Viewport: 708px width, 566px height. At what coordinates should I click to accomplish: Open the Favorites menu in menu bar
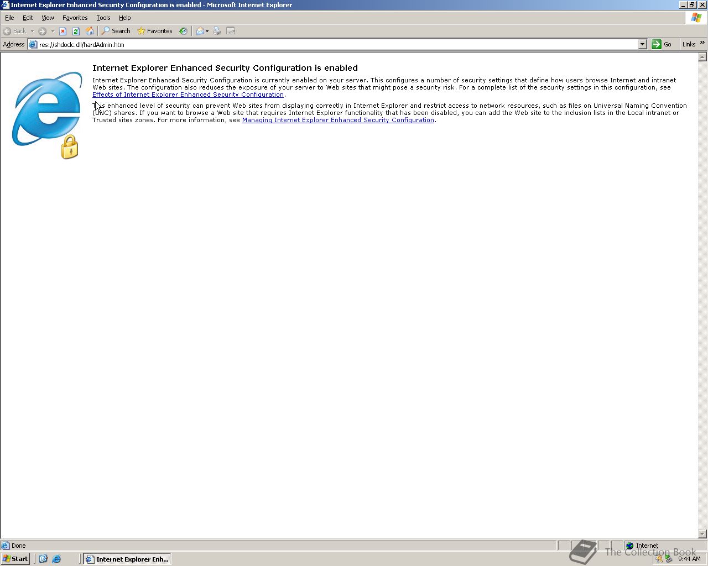pos(75,18)
